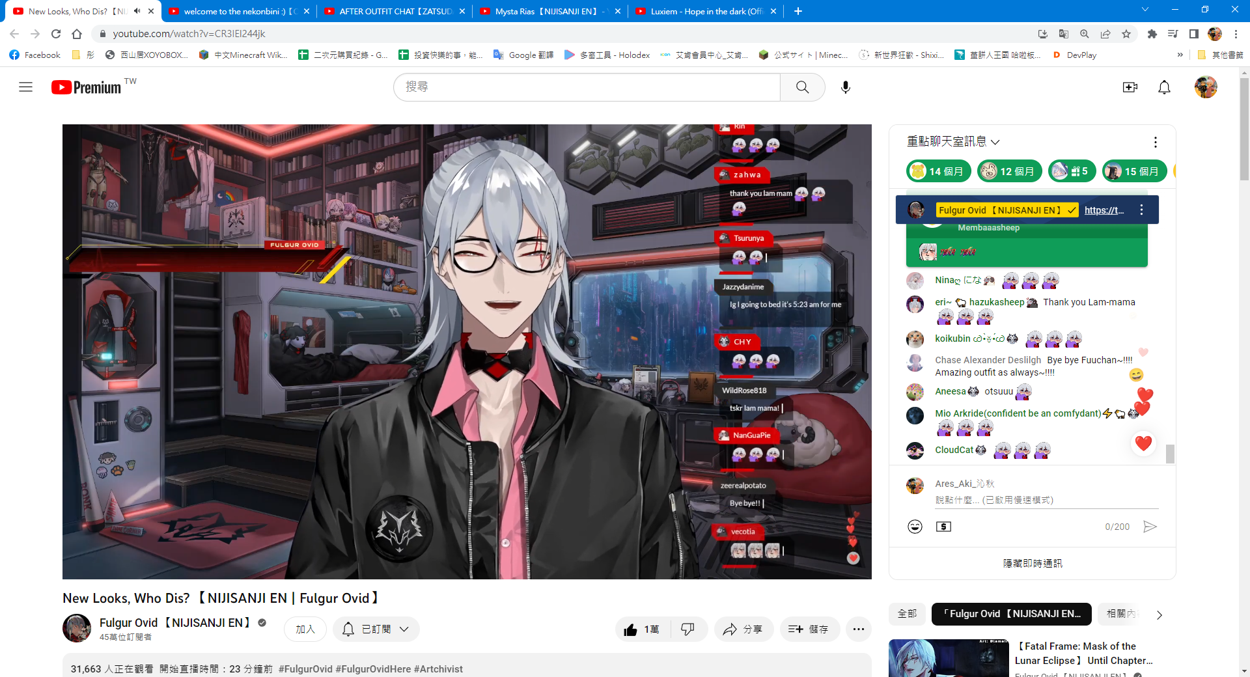Open the DevPlay bookmark
The width and height of the screenshot is (1250, 677).
point(1074,55)
